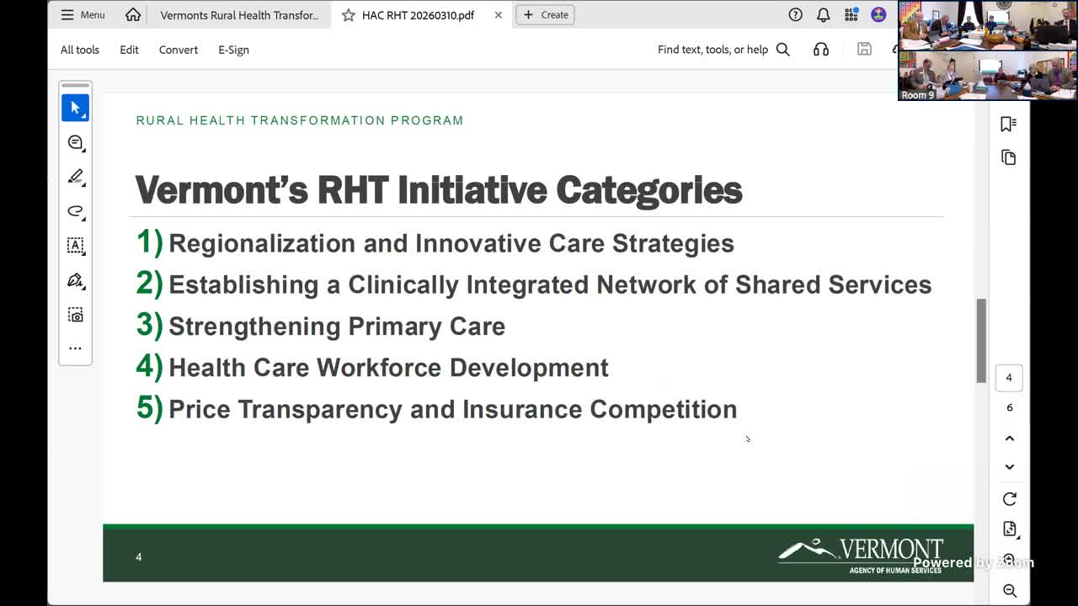Open the Fill and Sign tool
1078x606 pixels.
(75, 279)
